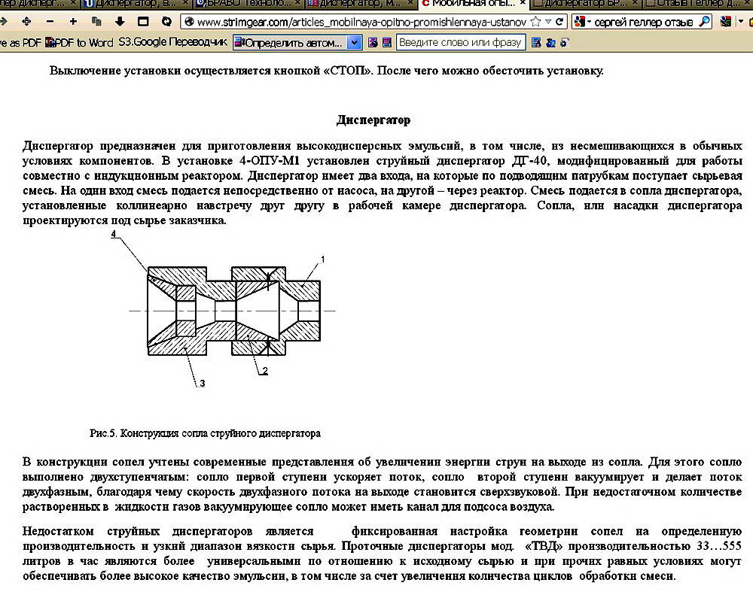Close the 'БРАВО Техноло...' tab
This screenshot has height=601, width=753.
[297, 3]
